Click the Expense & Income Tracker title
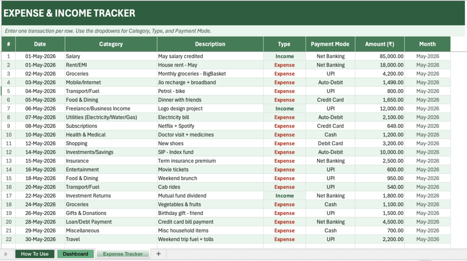467x261 pixels. point(69,13)
